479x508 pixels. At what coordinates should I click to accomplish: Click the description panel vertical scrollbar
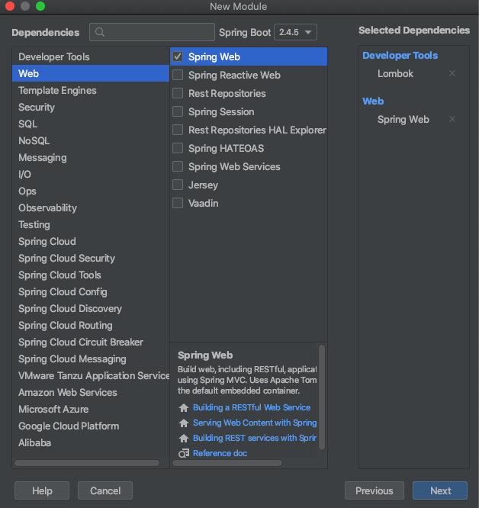[322, 397]
